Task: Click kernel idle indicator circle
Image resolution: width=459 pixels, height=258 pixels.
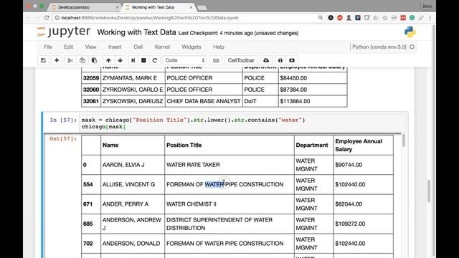Action: tap(412, 47)
